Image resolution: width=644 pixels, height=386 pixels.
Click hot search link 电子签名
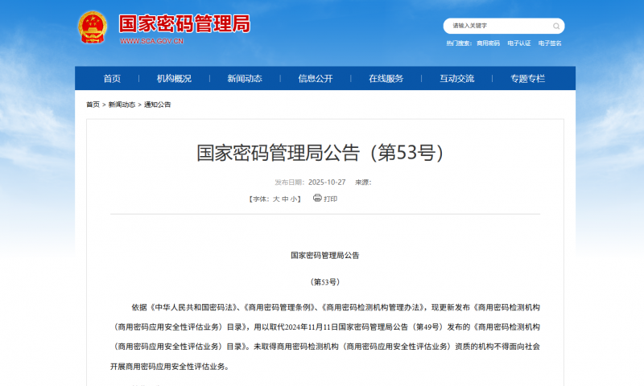[550, 43]
